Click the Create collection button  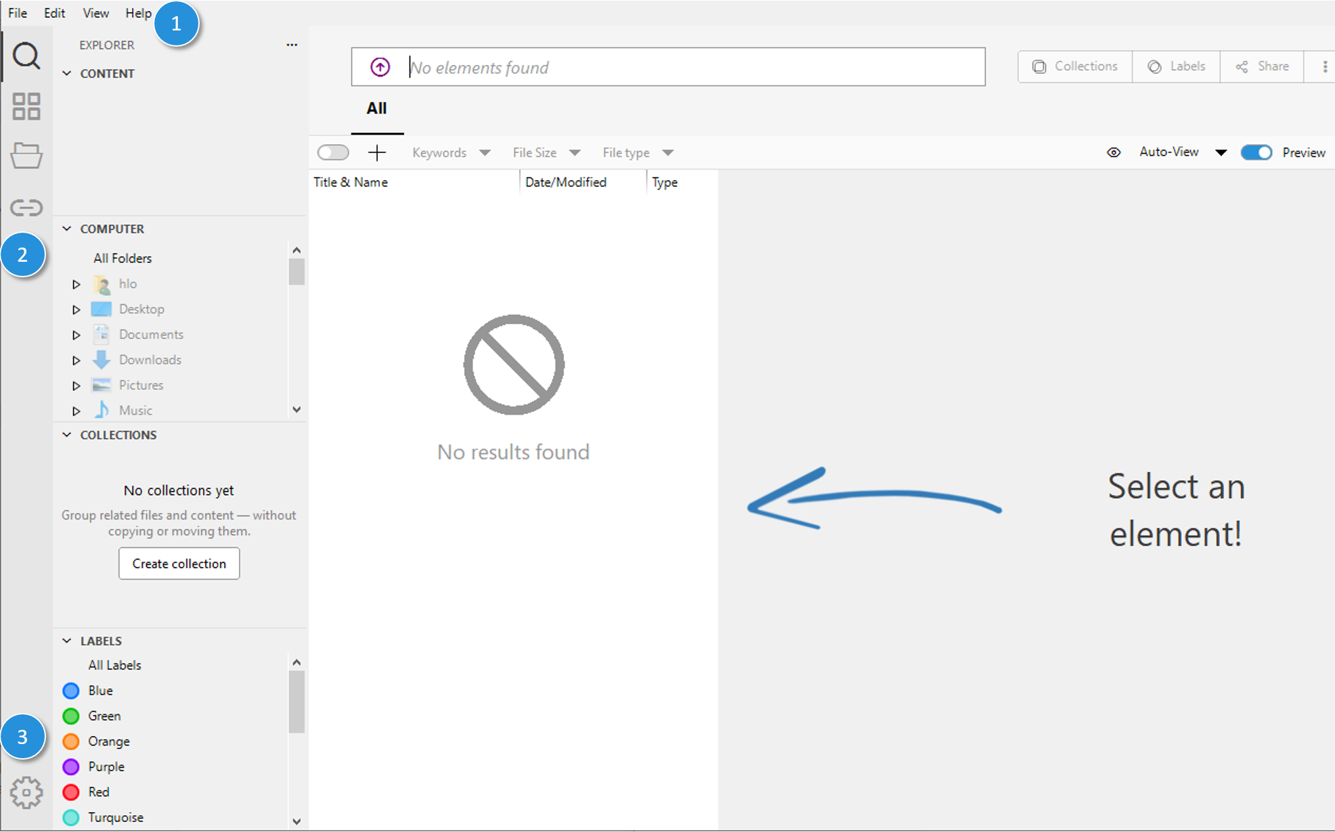tap(179, 563)
